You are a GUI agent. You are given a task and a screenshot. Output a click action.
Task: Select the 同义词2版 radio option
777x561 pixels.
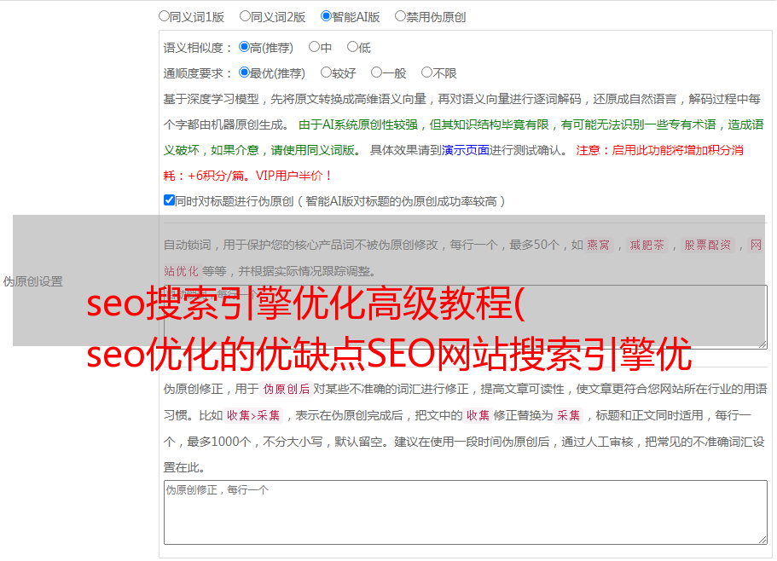point(245,16)
